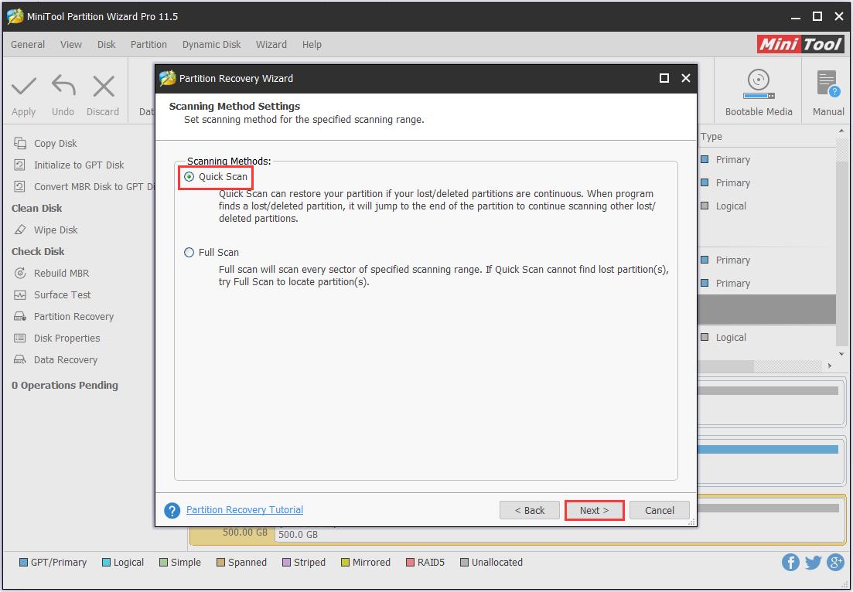This screenshot has height=592, width=853.
Task: Open Disk Properties via its icon
Action: (x=20, y=339)
